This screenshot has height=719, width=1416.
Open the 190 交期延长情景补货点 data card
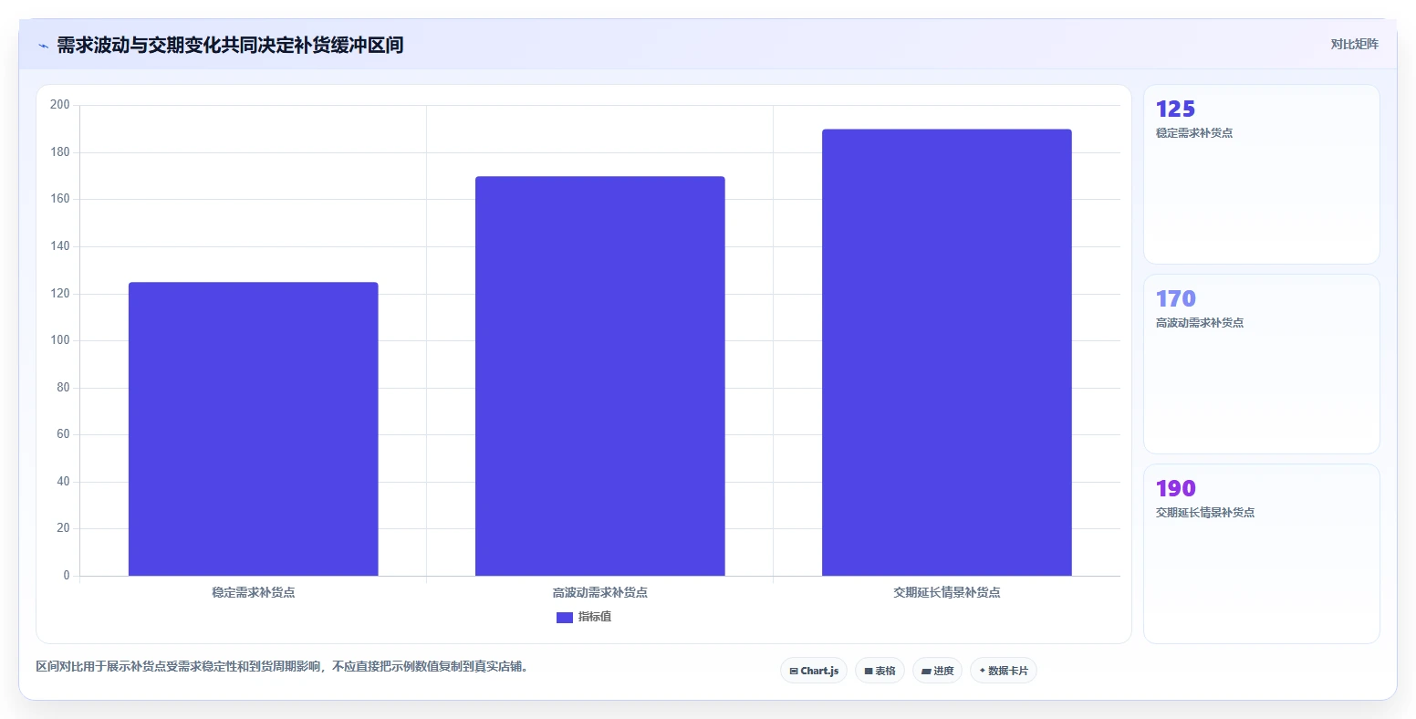[x=1262, y=554]
